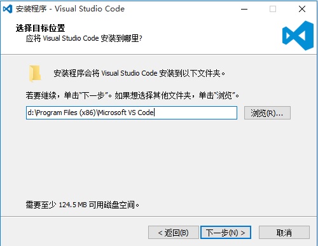
Task: Click the instruction text starting 若要继续
Action: [x=132, y=95]
